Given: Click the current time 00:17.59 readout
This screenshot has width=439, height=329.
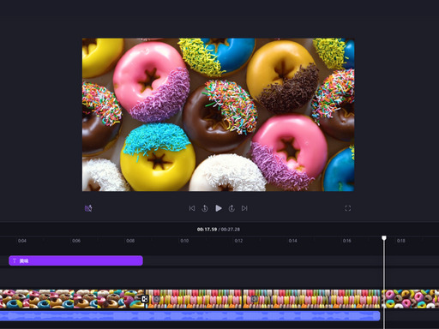Looking at the screenshot, I should [207, 230].
